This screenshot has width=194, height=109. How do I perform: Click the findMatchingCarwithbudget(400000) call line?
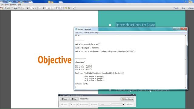[105, 51]
